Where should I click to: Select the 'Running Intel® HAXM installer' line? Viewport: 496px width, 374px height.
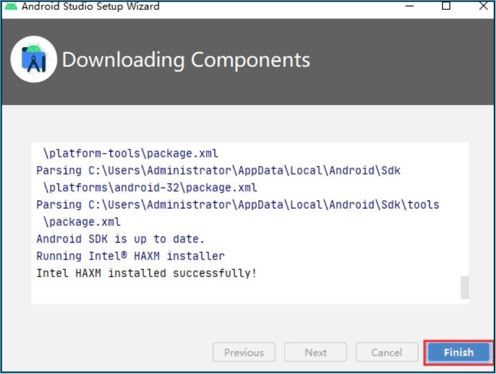(x=130, y=256)
